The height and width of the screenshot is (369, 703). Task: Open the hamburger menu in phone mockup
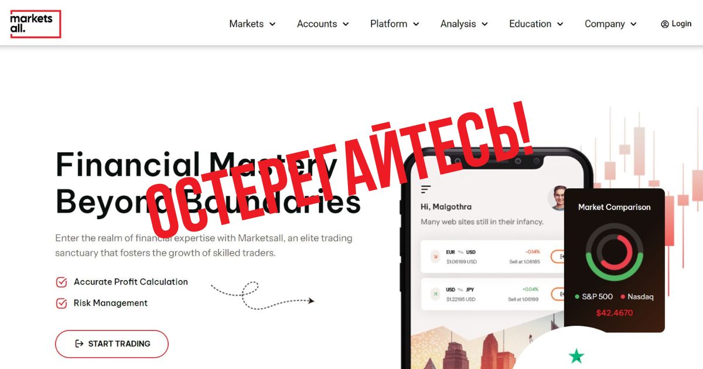point(426,189)
